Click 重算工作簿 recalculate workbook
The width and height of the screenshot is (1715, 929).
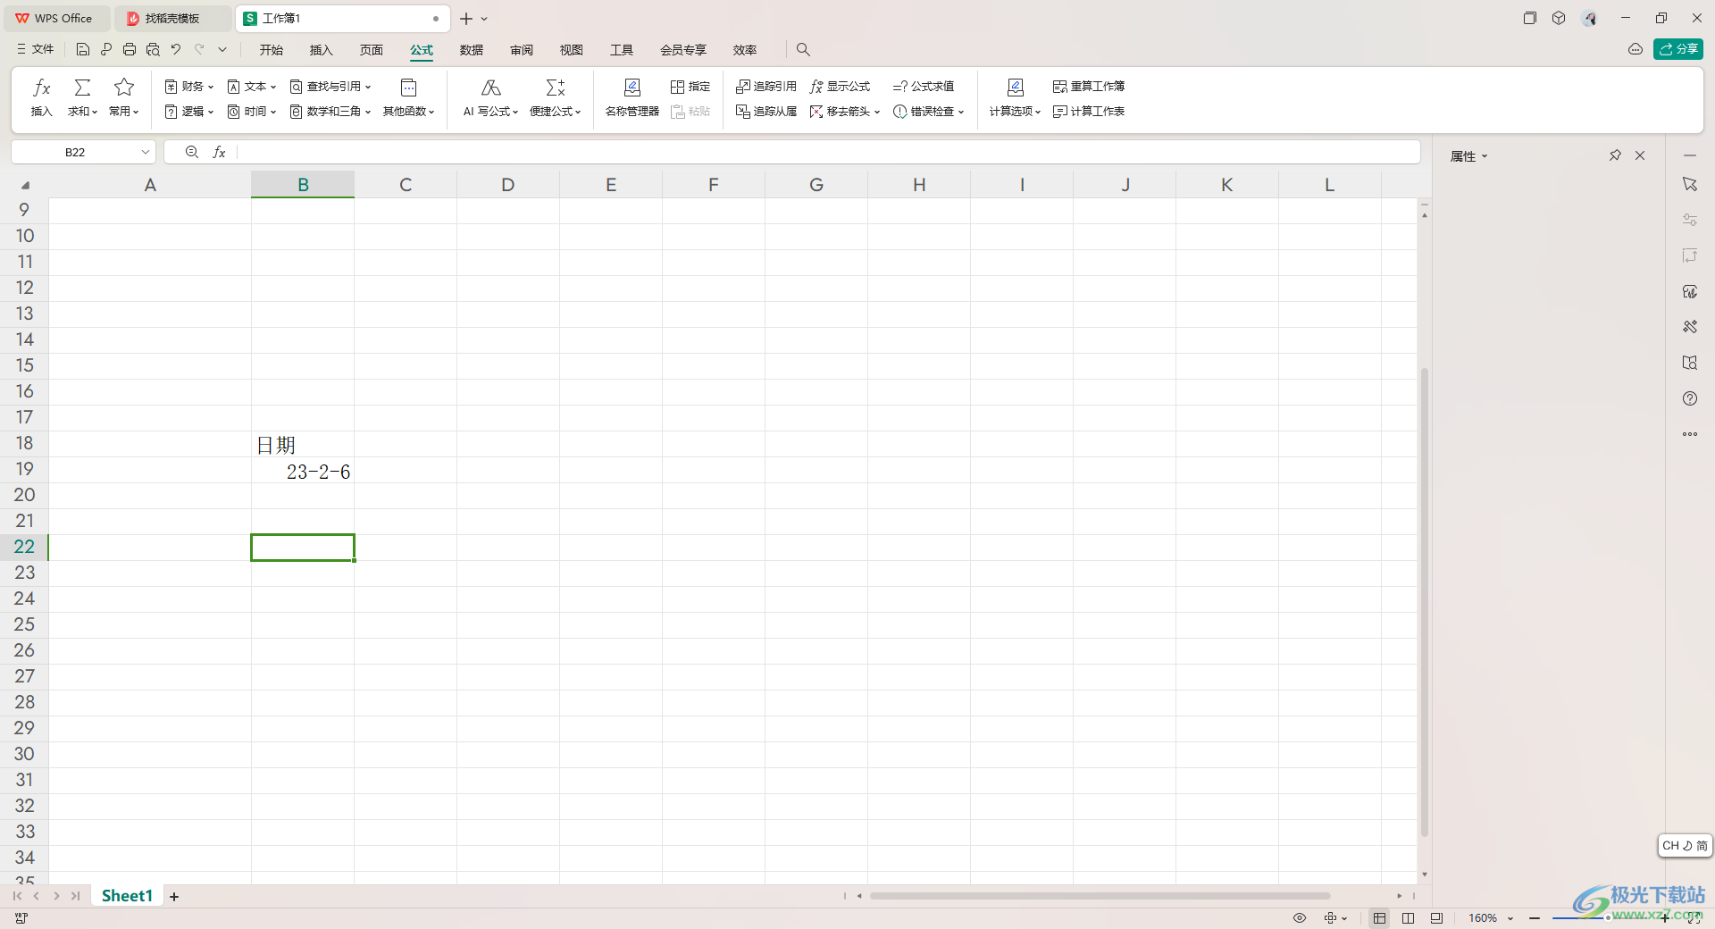(x=1089, y=87)
